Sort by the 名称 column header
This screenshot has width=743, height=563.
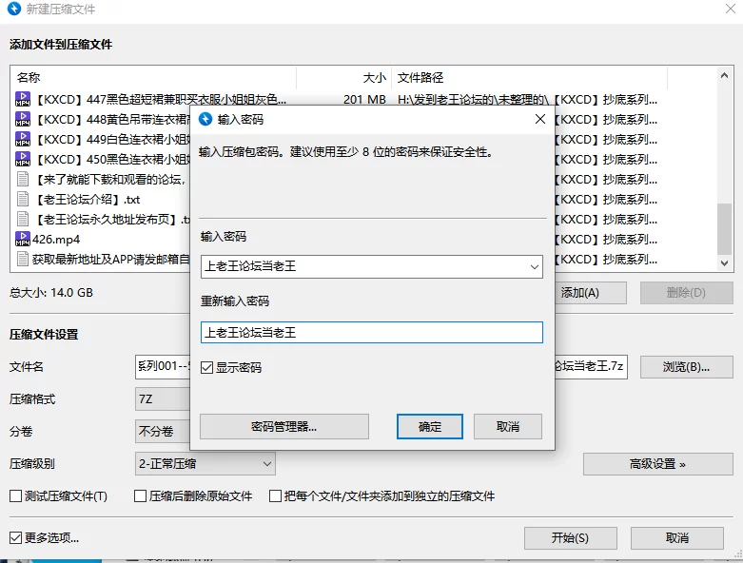[153, 77]
